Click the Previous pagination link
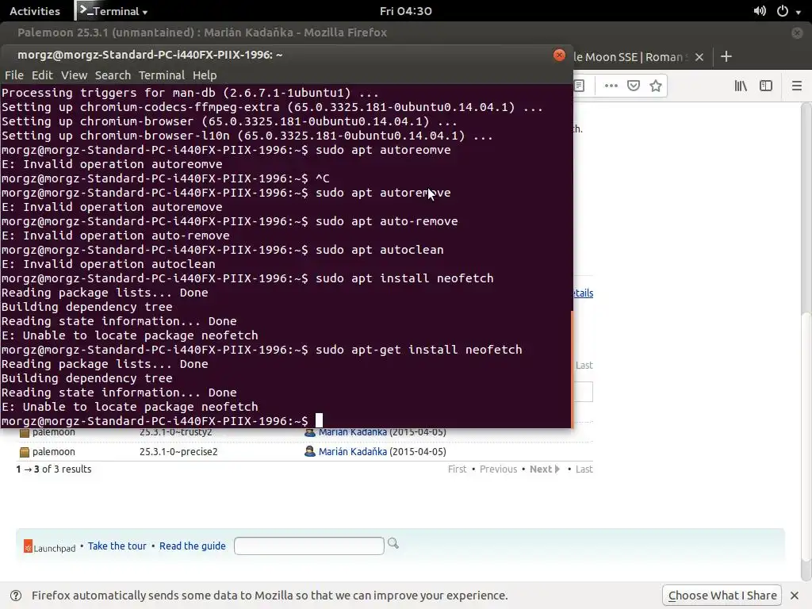Viewport: 812px width, 609px height. click(x=498, y=469)
